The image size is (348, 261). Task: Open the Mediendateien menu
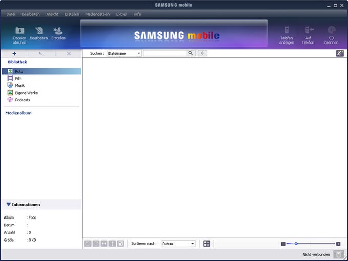pyautogui.click(x=98, y=14)
